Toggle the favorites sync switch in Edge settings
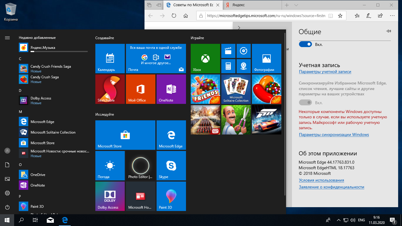Screen dimensions: 402x226 (x=305, y=102)
